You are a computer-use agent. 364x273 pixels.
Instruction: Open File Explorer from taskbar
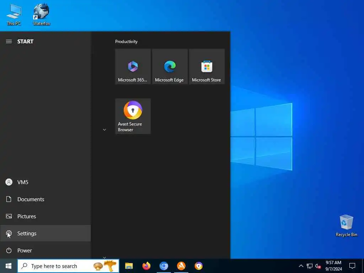[129, 266]
